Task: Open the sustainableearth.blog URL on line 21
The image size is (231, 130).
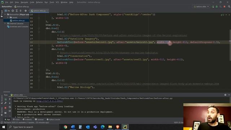Action: [x=109, y=53]
